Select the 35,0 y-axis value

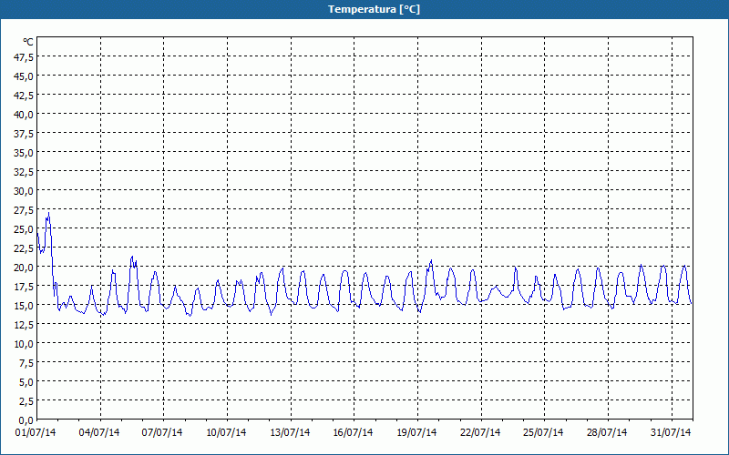[x=24, y=153]
